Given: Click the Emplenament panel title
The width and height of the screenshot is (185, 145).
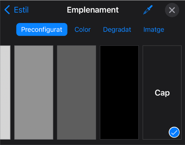Looking at the screenshot, I should [x=93, y=10].
